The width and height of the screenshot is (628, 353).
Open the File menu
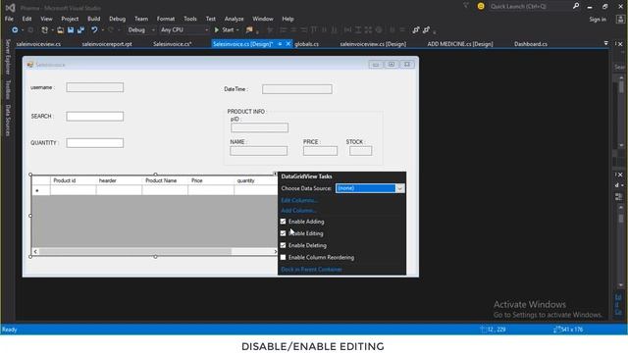coord(9,19)
